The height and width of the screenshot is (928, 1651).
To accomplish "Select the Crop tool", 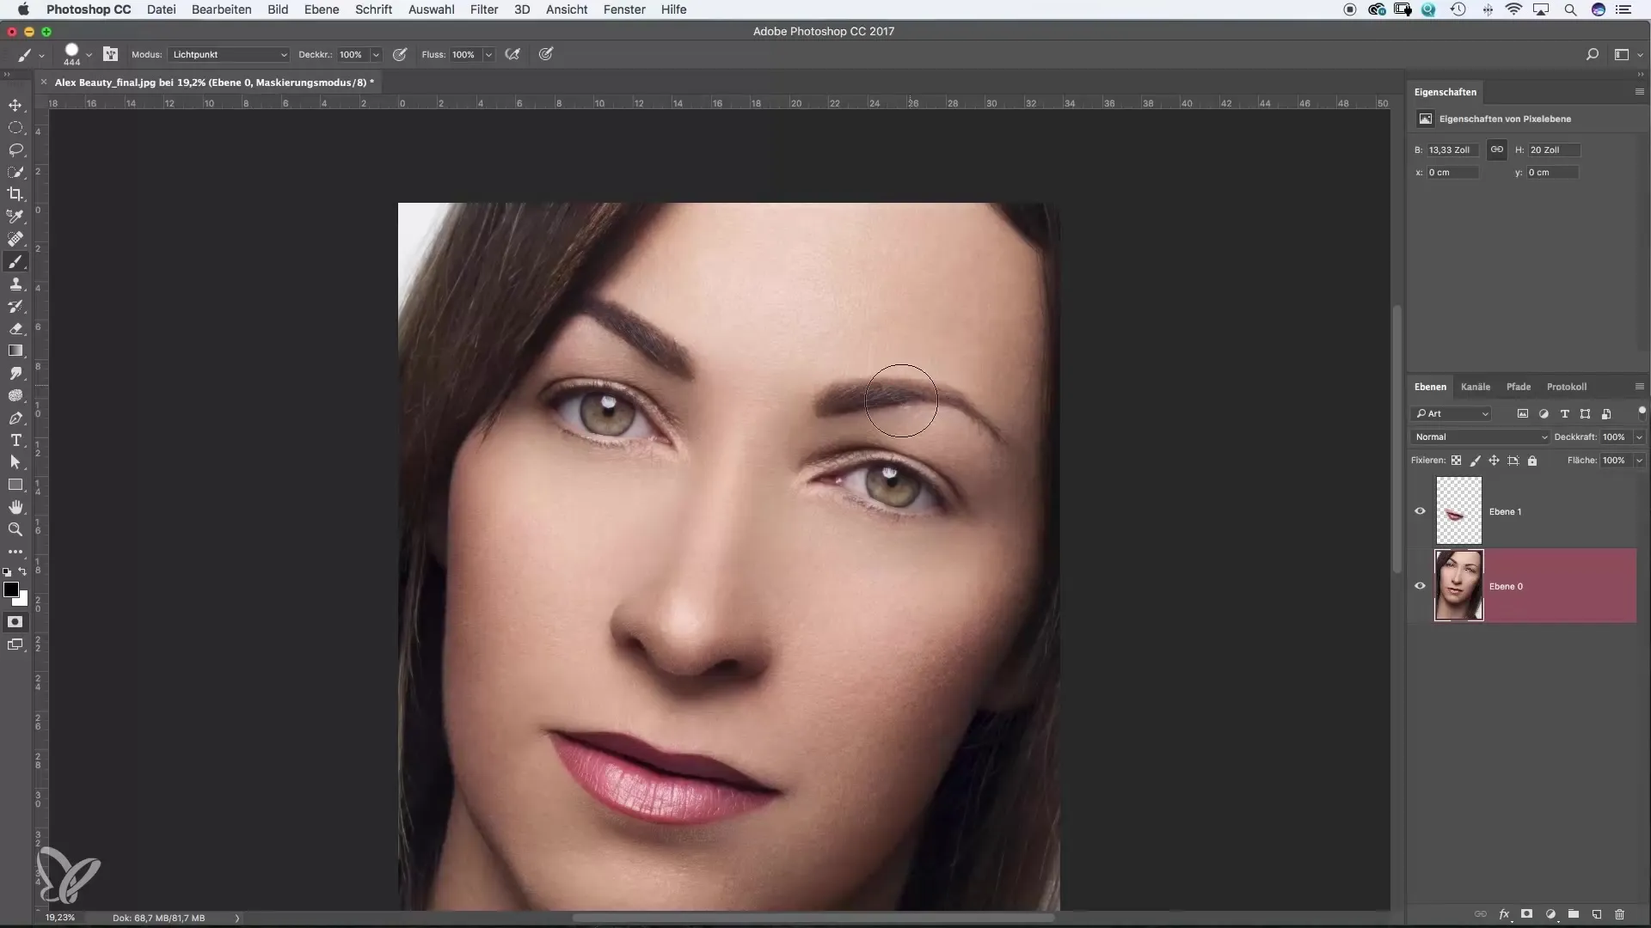I will point(15,194).
